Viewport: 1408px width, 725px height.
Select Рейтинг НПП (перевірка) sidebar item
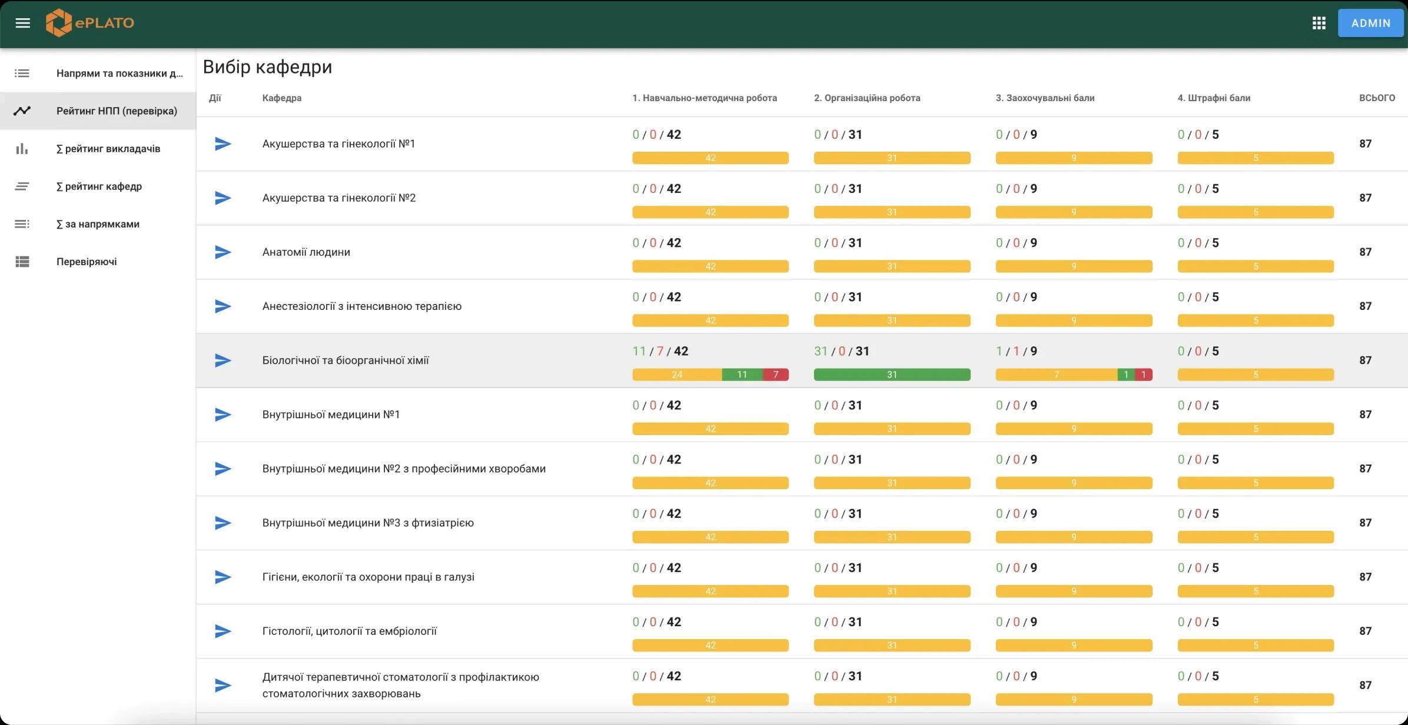point(117,111)
